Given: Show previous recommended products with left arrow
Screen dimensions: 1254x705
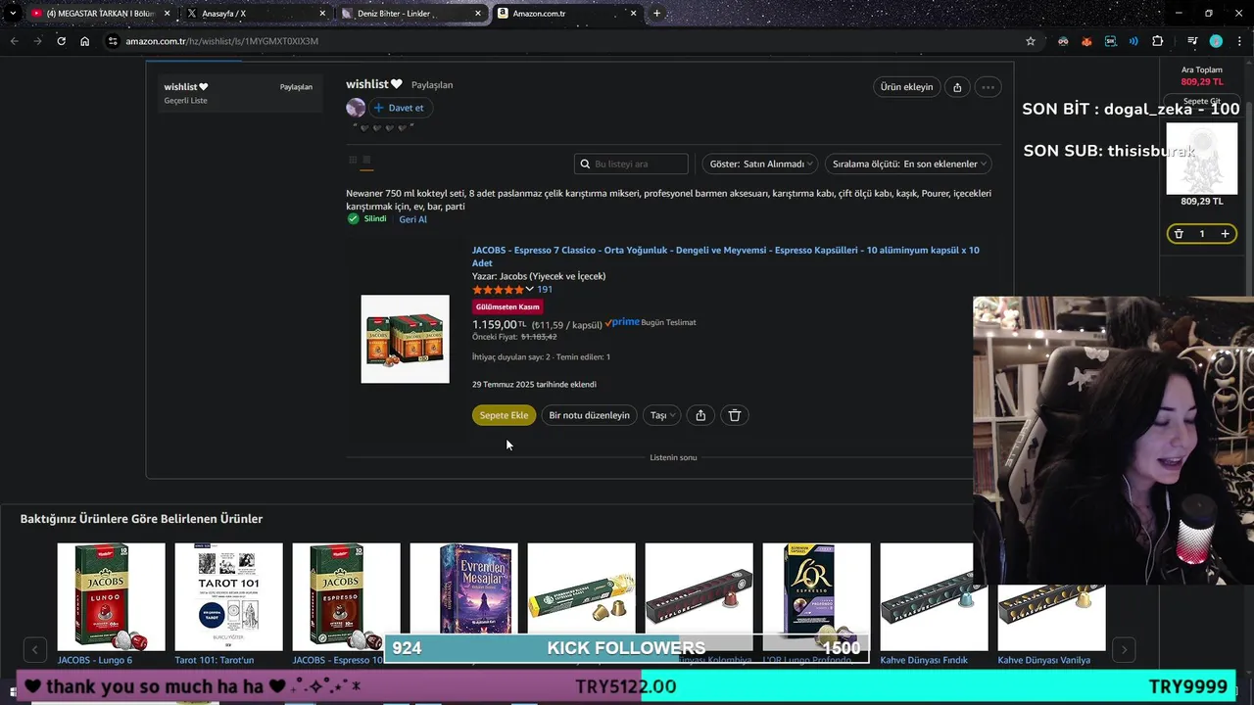Looking at the screenshot, I should click(34, 649).
